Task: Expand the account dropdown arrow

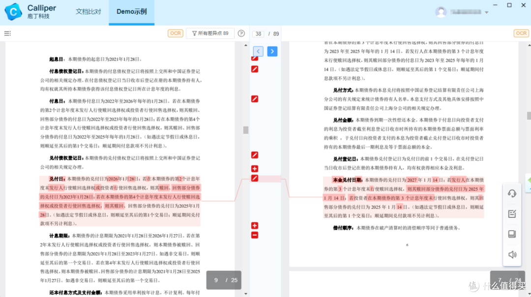Action: (487, 12)
